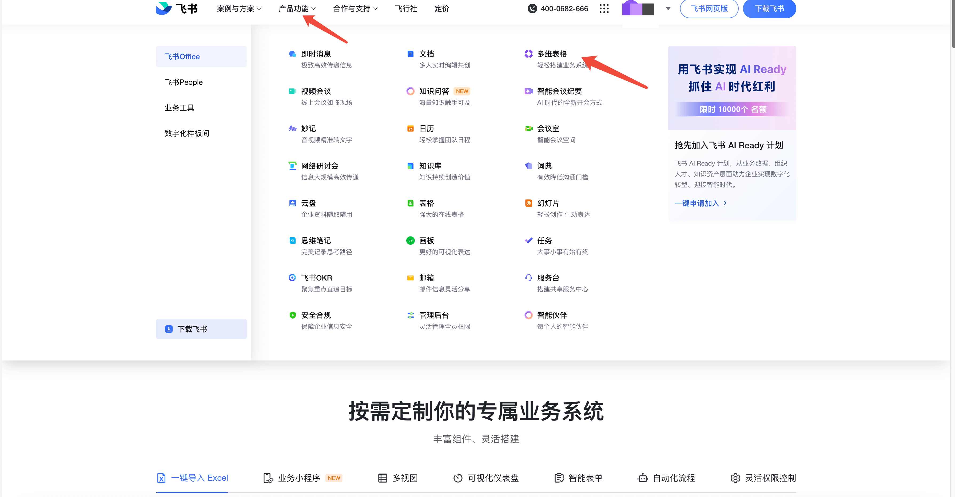Click the 服务台 product title
Screen dimensions: 955x497
pos(548,278)
